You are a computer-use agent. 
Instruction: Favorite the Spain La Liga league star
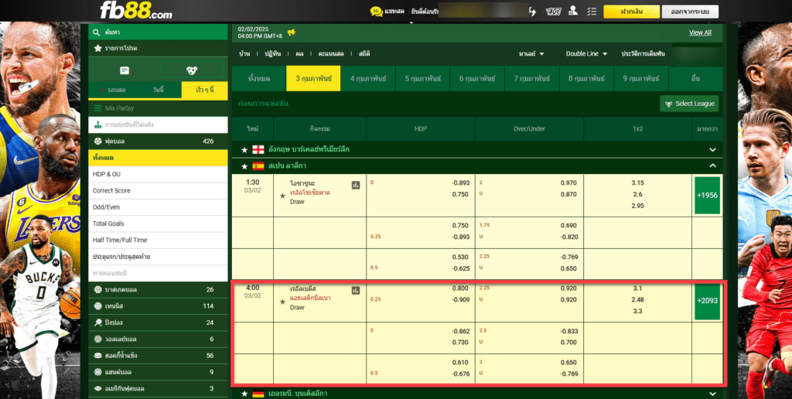tap(244, 166)
